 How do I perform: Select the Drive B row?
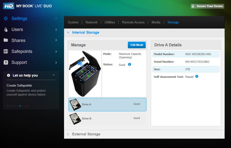pyautogui.click(x=107, y=119)
